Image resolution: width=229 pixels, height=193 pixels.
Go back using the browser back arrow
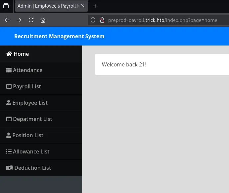(x=7, y=20)
